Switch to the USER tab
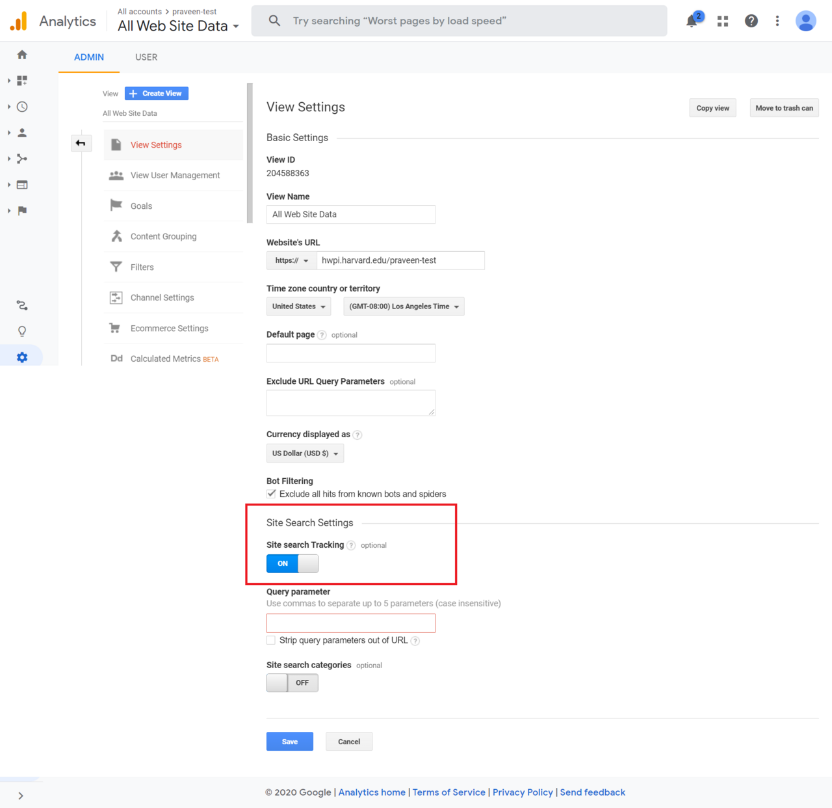 coord(146,57)
